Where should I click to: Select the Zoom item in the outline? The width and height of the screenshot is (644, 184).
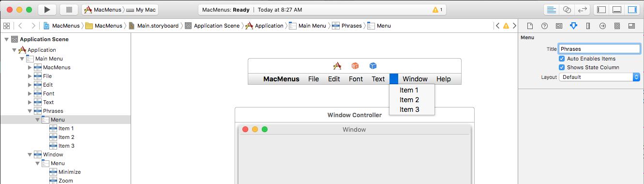click(x=65, y=181)
